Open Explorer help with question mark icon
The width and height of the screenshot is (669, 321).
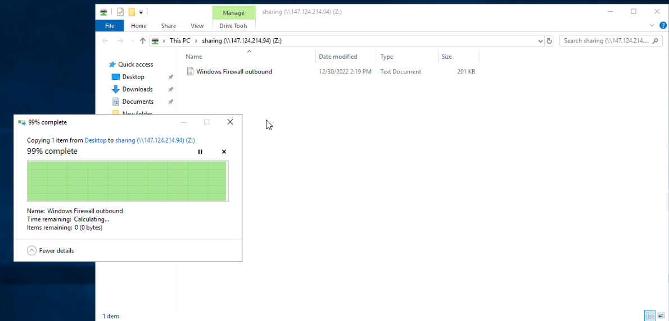[x=663, y=25]
